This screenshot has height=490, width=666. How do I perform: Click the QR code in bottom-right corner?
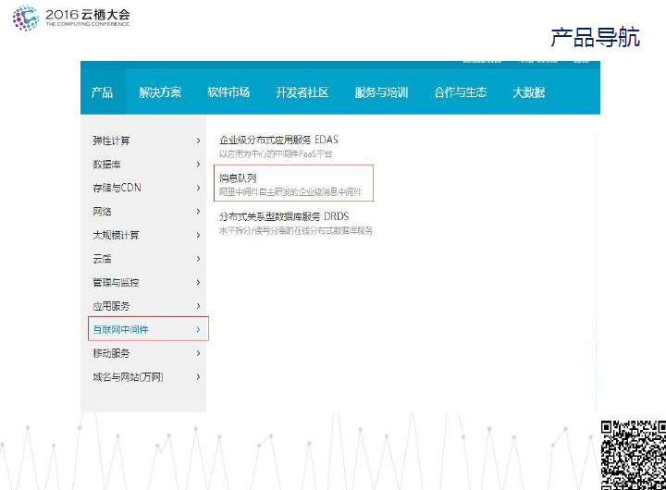tap(633, 454)
